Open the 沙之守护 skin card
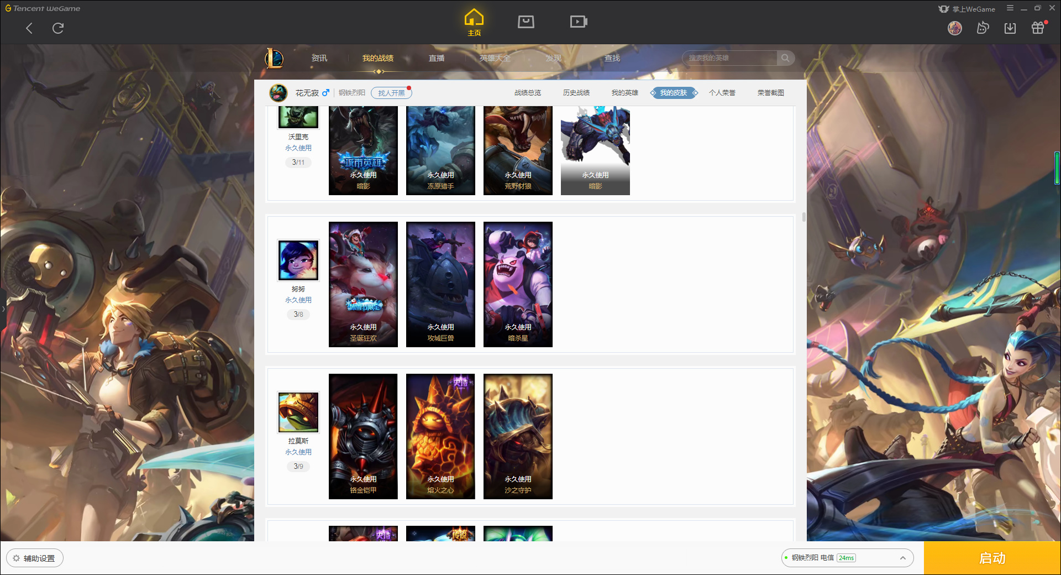 pyautogui.click(x=518, y=436)
